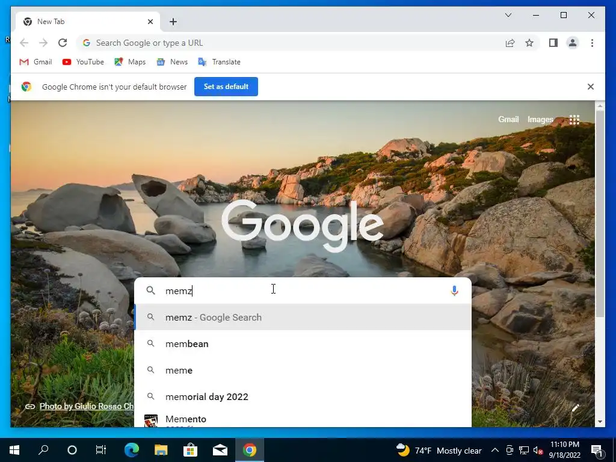This screenshot has width=616, height=462.
Task: Open the Chrome three-dot menu
Action: 592,43
